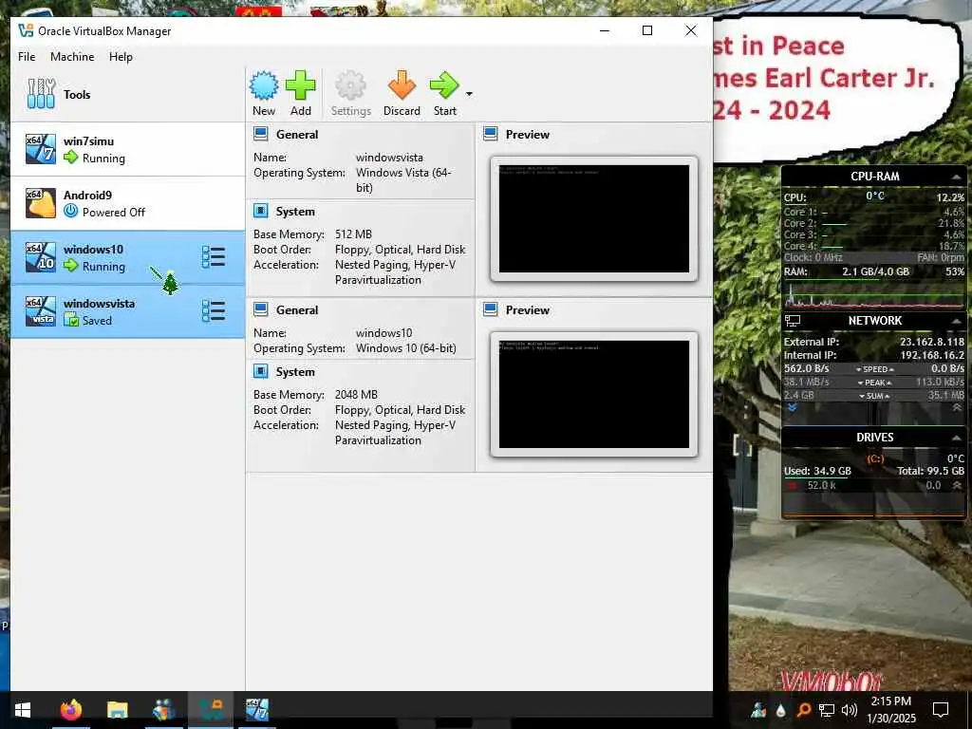Image resolution: width=972 pixels, height=729 pixels.
Task: Click the (C:) drive label in DRIVES
Action: click(x=874, y=458)
